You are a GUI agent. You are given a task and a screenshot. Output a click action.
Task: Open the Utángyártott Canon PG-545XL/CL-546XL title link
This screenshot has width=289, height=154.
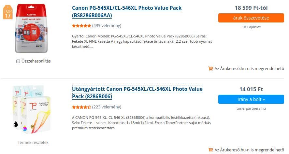[x=137, y=93]
